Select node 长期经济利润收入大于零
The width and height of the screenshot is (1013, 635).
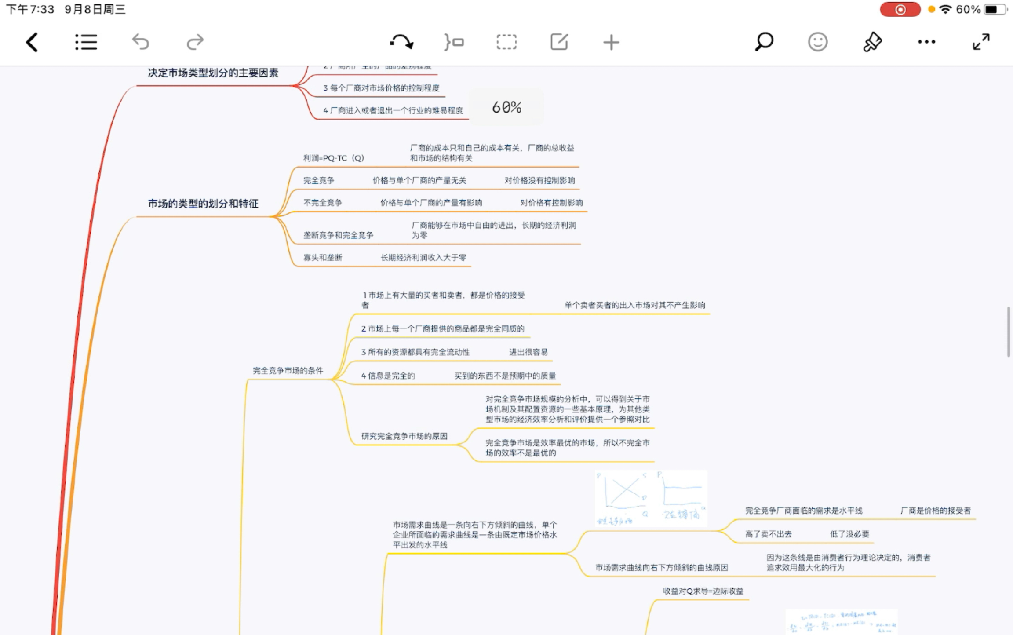click(423, 258)
